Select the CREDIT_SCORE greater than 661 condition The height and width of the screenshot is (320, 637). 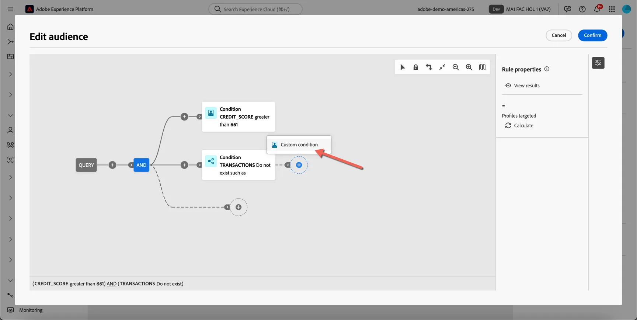tap(239, 117)
